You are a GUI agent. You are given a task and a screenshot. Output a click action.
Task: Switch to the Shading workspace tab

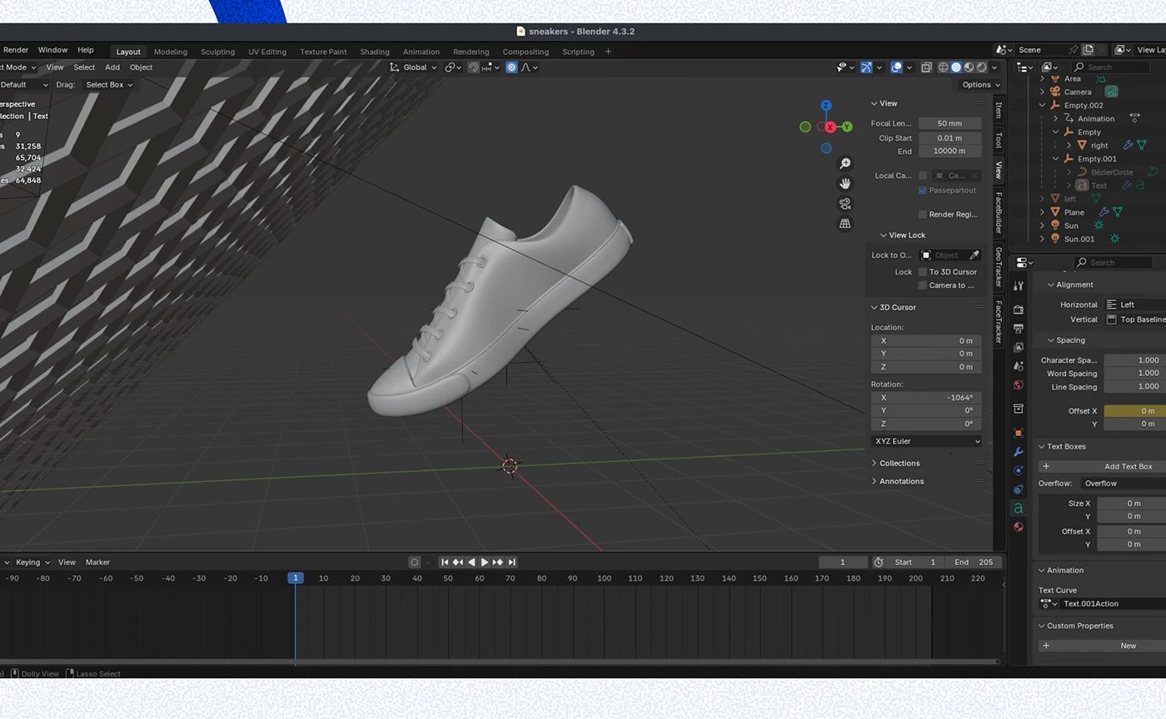[x=375, y=52]
